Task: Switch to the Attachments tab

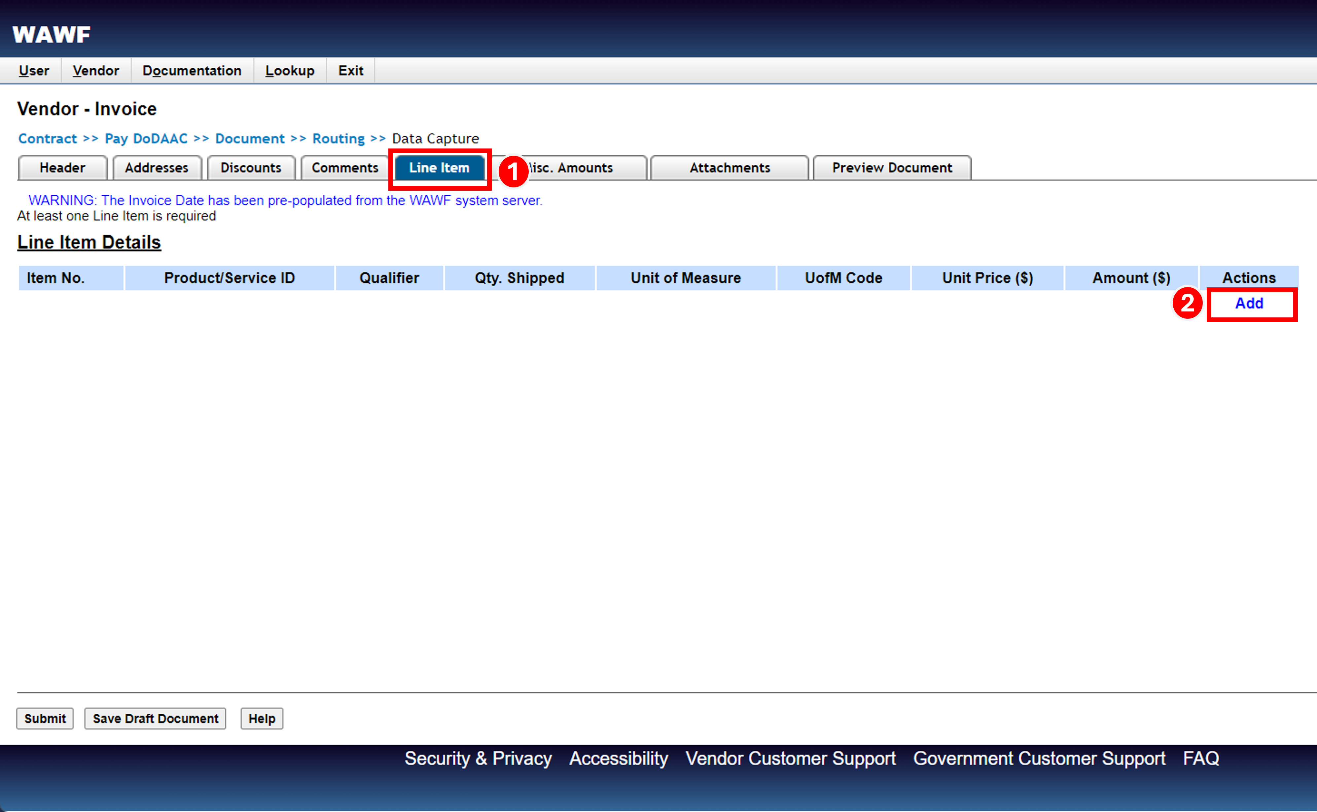Action: 729,168
